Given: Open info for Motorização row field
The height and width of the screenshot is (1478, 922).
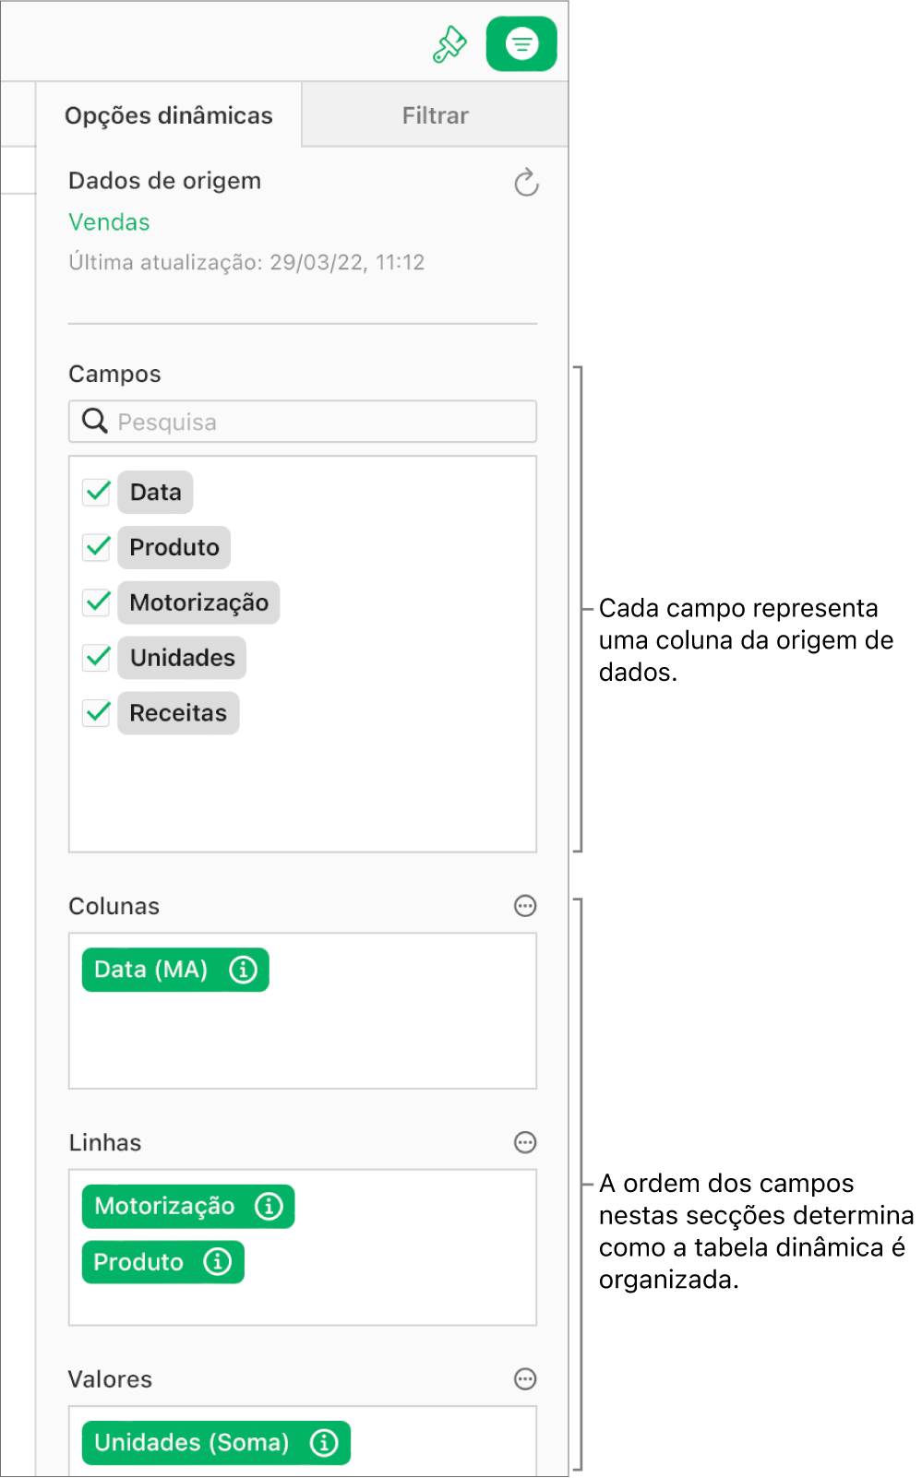Looking at the screenshot, I should pos(269,1206).
